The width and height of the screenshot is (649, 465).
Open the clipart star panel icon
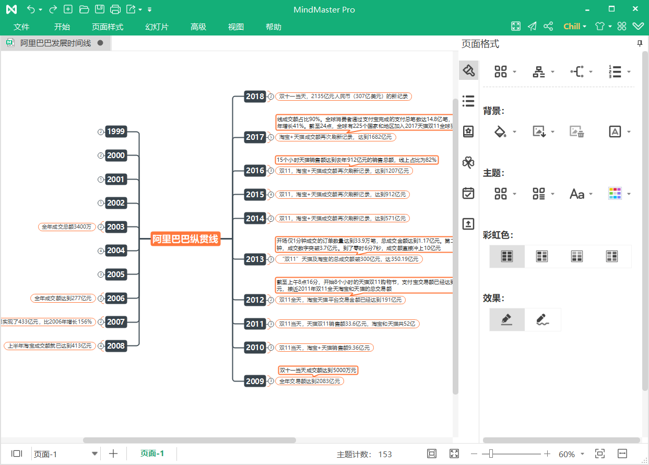point(468,132)
